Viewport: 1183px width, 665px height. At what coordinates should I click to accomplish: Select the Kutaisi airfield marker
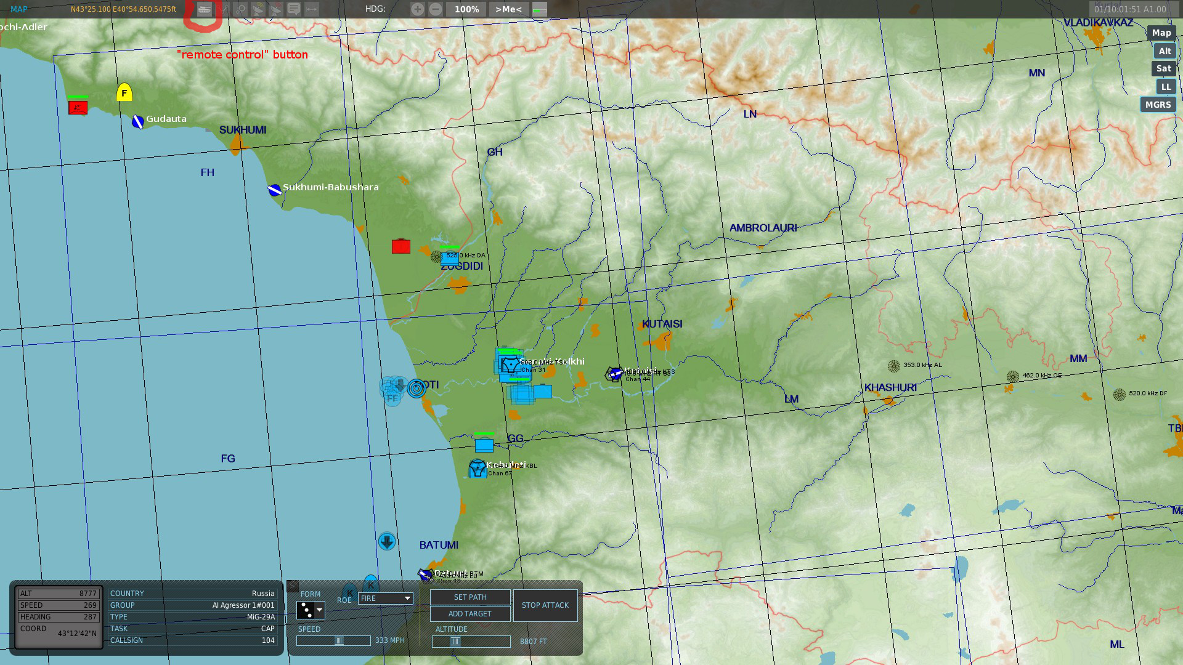pos(614,374)
